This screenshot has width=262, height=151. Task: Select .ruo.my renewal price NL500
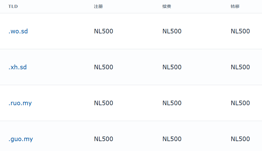pos(172,103)
